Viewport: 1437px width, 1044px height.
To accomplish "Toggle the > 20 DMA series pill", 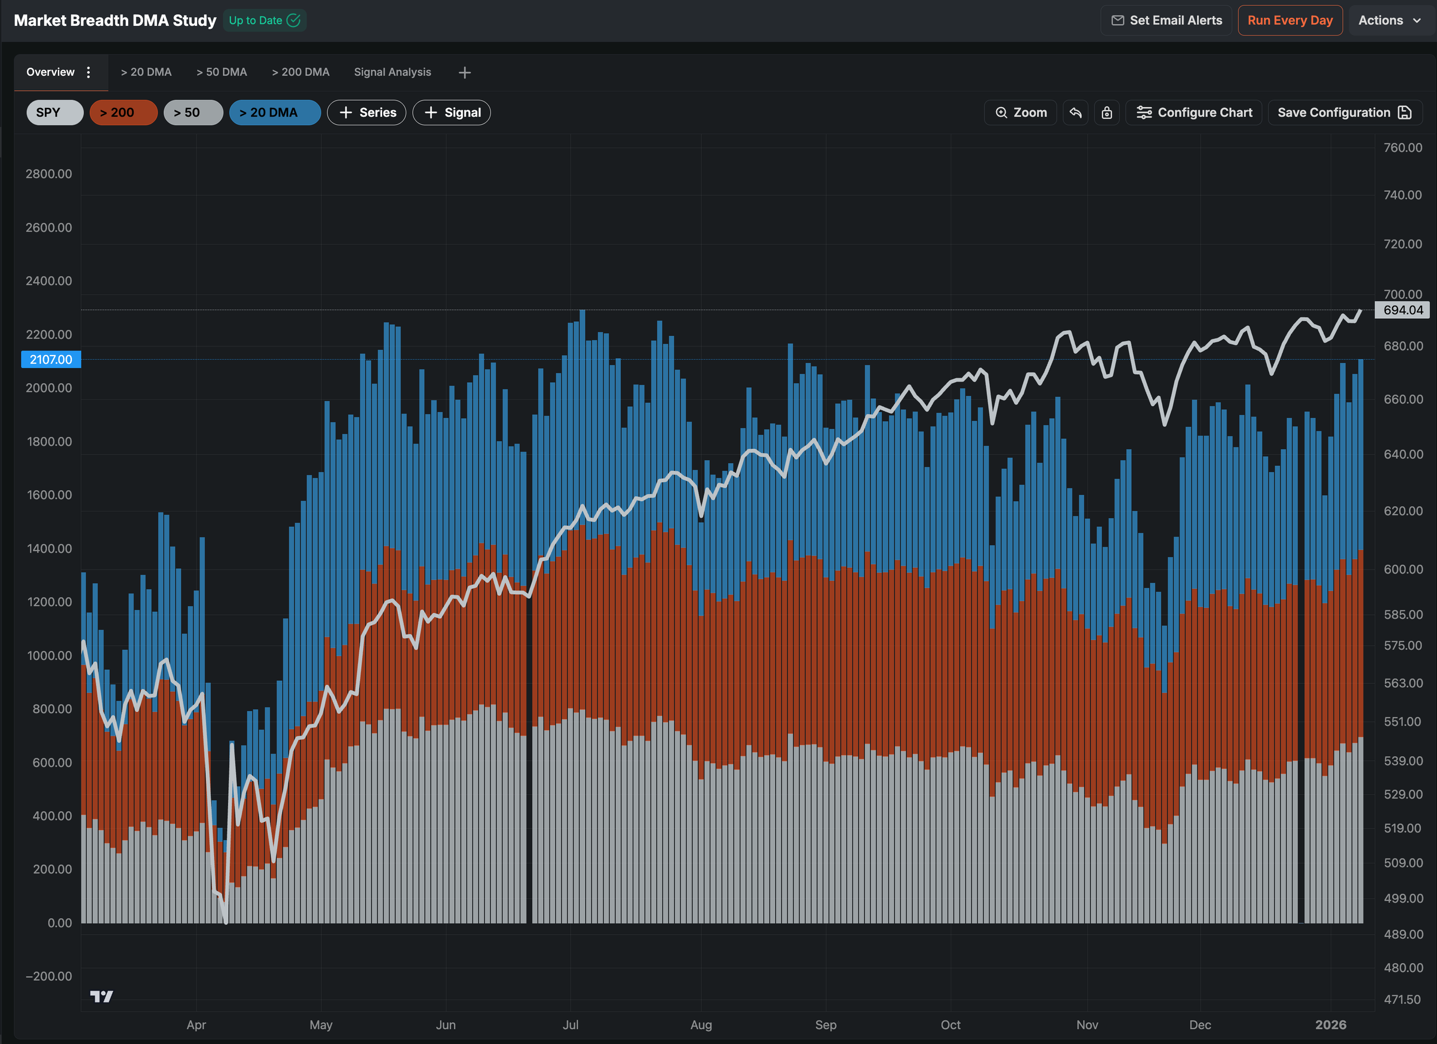I will tap(274, 113).
